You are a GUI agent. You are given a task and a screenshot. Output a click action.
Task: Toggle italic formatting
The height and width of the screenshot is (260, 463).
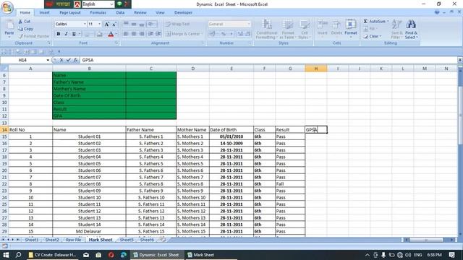pos(66,34)
